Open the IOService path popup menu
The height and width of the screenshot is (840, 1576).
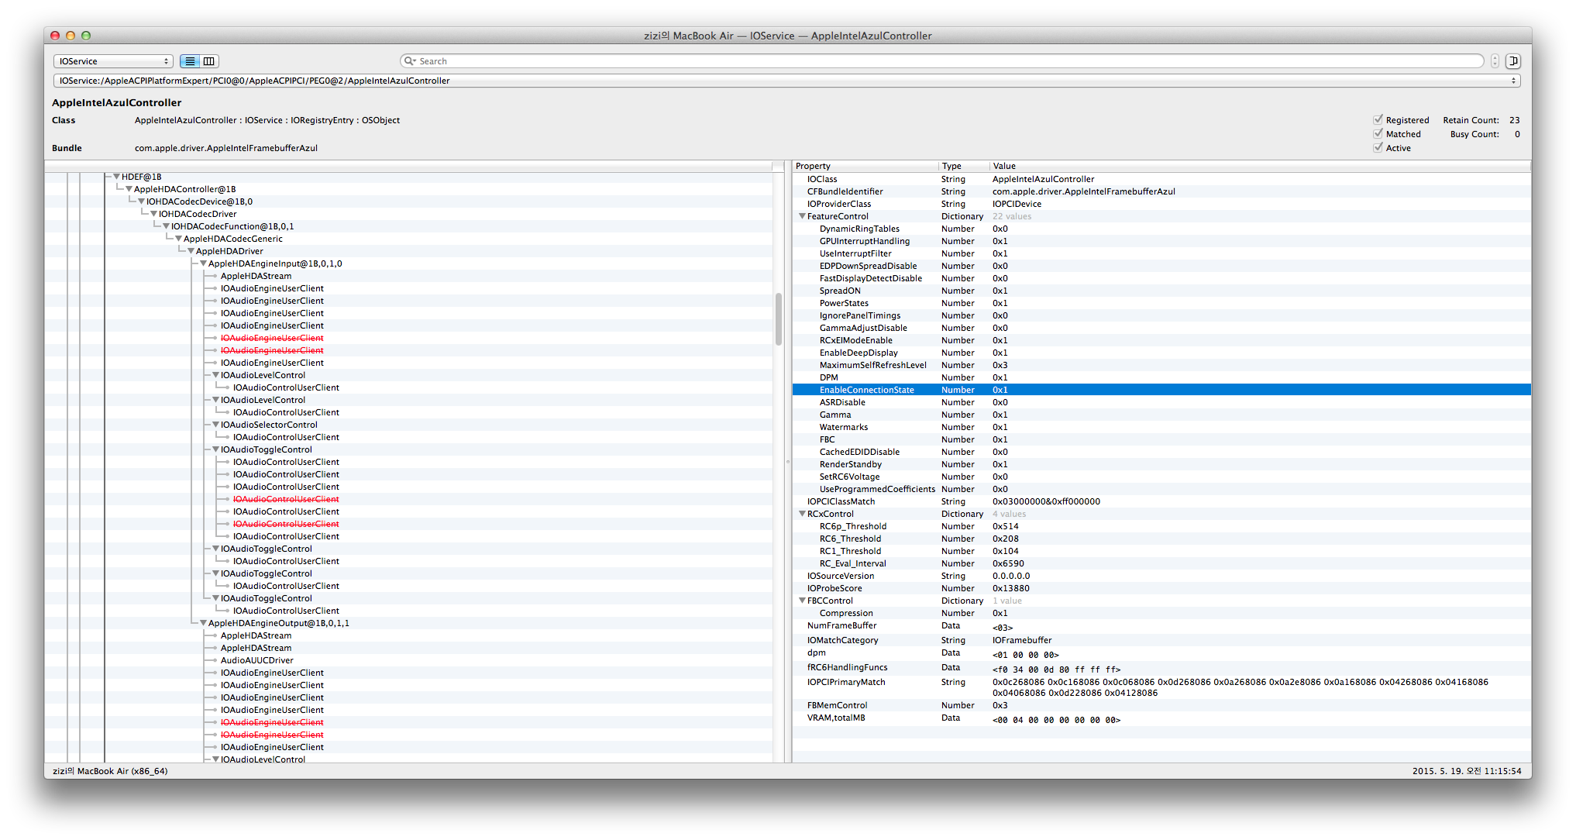pos(787,81)
